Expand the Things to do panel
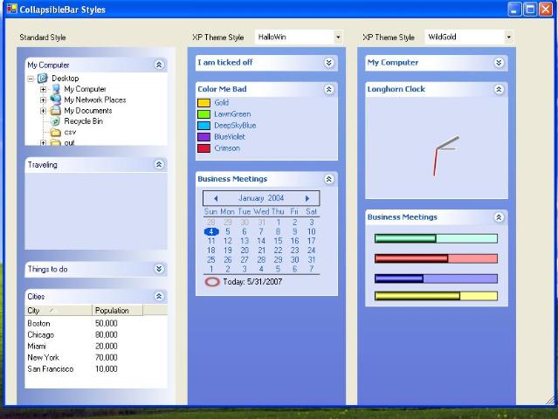The width and height of the screenshot is (558, 419). 159,269
